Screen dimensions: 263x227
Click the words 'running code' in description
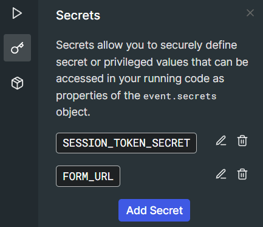pyautogui.click(x=171, y=79)
